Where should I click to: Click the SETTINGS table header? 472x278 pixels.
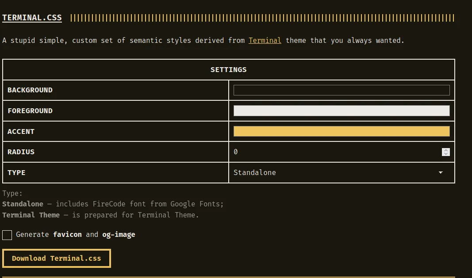click(228, 70)
